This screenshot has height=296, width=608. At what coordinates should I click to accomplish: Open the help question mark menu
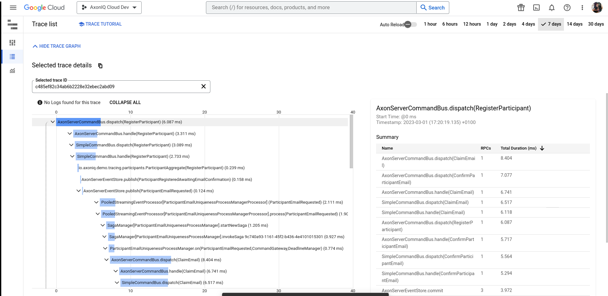(567, 8)
